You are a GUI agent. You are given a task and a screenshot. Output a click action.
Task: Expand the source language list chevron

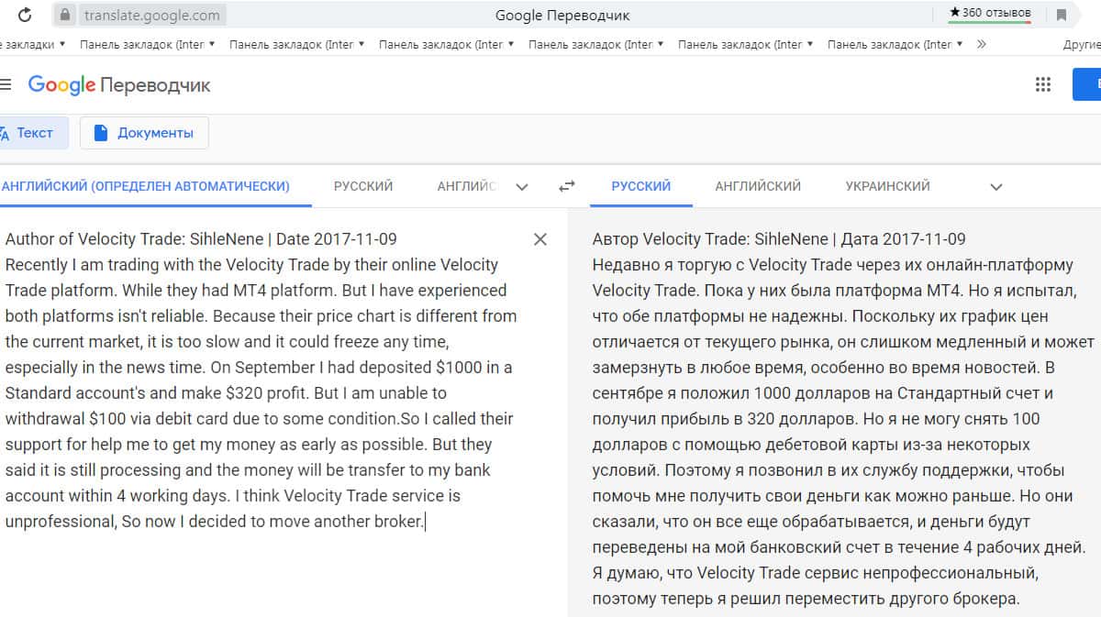[x=522, y=187]
